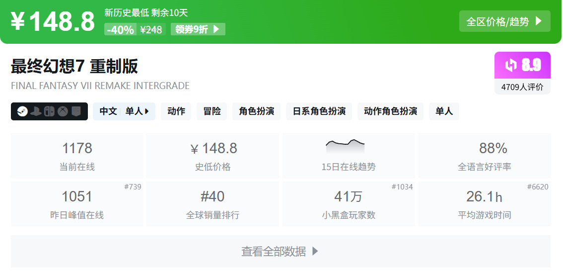The width and height of the screenshot is (563, 278).
Task: Select the 角色扮演 genre tag
Action: [x=256, y=111]
